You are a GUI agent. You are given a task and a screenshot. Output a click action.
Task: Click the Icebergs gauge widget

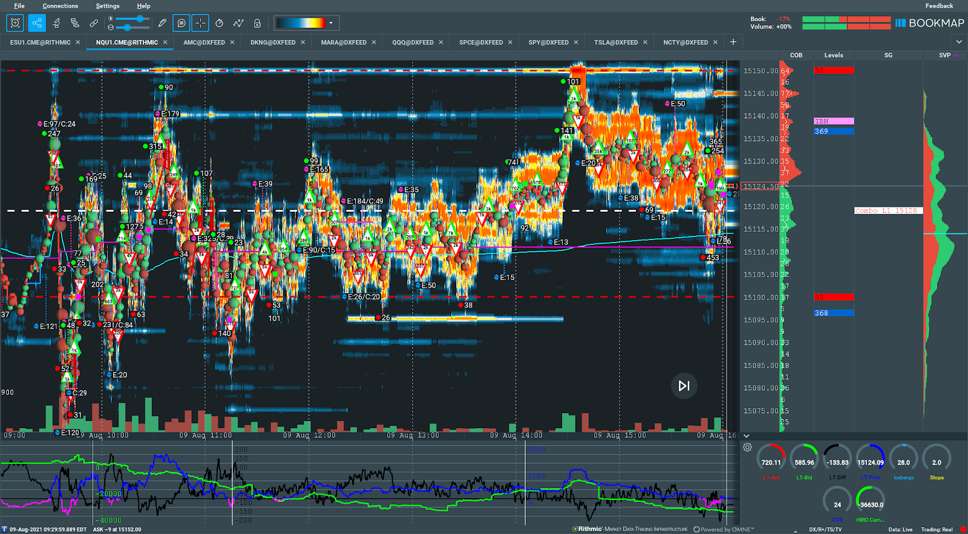coord(903,462)
